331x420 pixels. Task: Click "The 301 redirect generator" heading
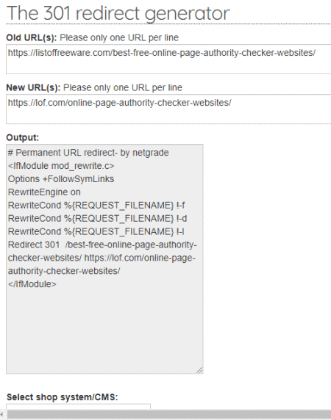click(118, 13)
